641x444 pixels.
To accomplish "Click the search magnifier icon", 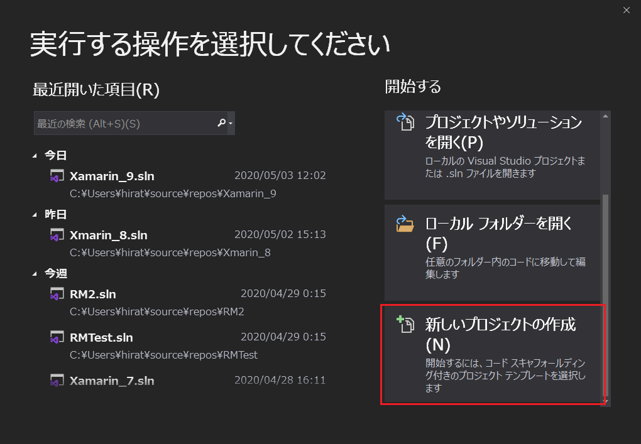I will pyautogui.click(x=221, y=122).
